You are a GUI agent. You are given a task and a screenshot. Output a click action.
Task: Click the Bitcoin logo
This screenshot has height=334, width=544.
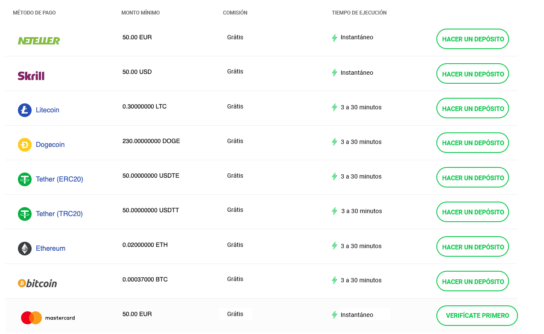click(x=38, y=283)
